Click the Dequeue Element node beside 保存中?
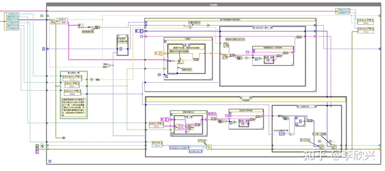 click(x=52, y=22)
